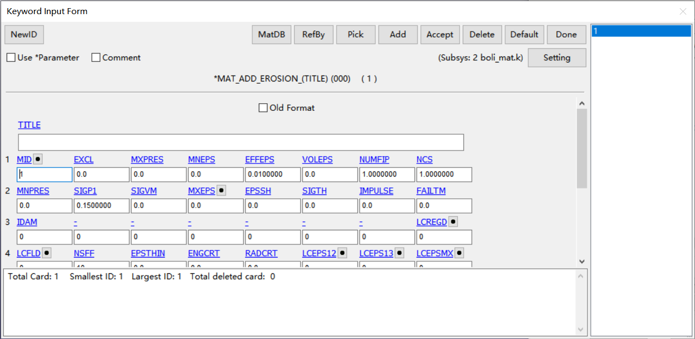
Task: Click the pick dot beside LCEPSMX
Action: coord(459,253)
